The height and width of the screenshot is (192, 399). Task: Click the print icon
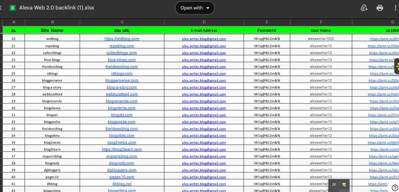(380, 8)
